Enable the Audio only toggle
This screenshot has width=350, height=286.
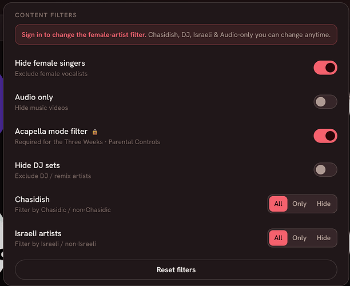tap(325, 102)
